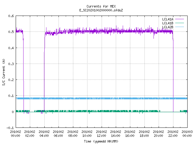This screenshot has width=193, height=144.
Task: Click the 'Time (yymmdd HH:MM)' x-axis label
Action: click(x=101, y=141)
